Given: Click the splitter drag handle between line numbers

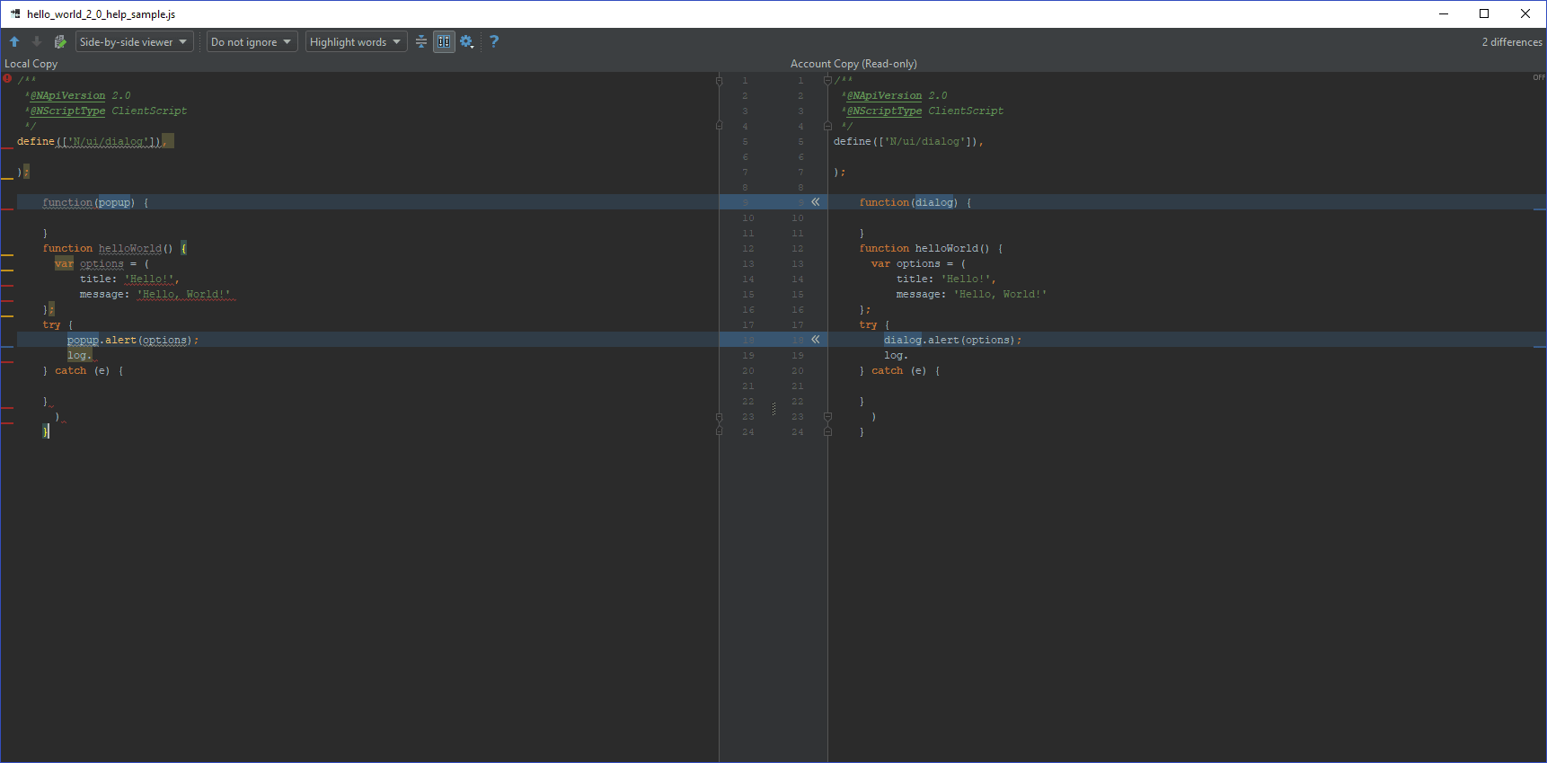Looking at the screenshot, I should coord(773,409).
